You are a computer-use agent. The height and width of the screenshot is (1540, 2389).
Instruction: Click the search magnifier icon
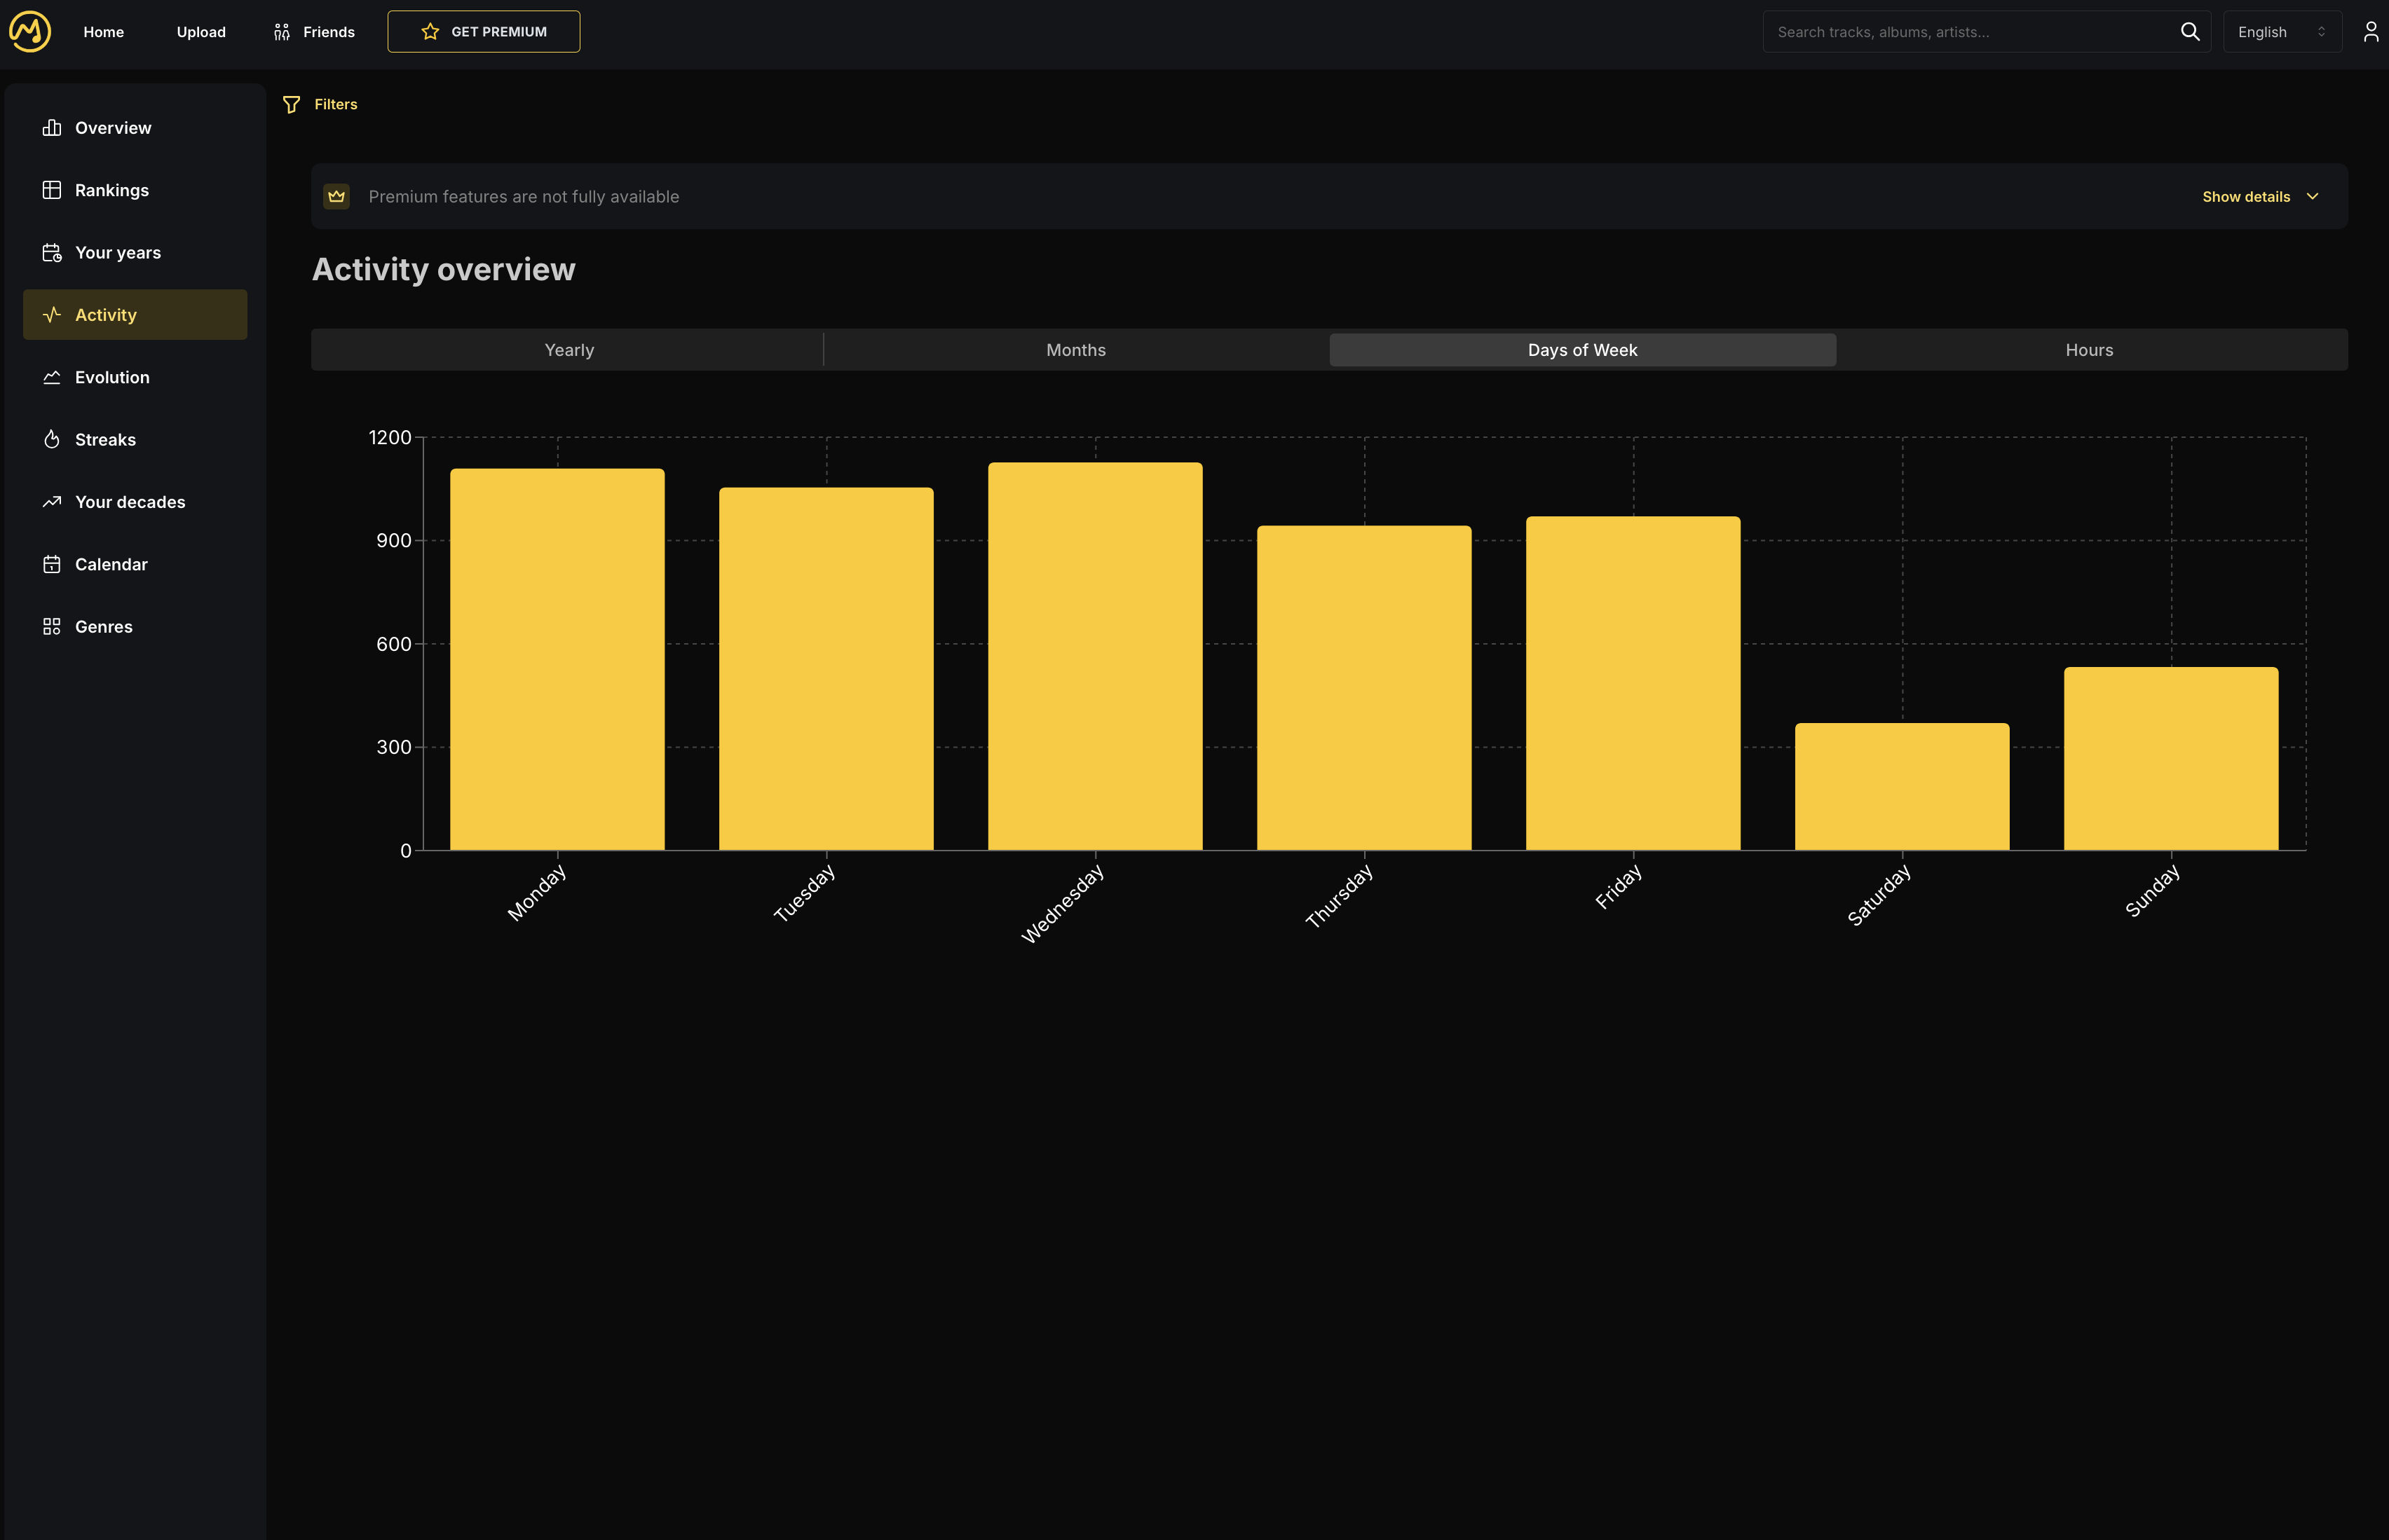coord(2189,32)
